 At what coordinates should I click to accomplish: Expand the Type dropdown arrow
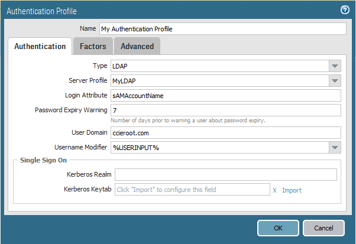335,66
